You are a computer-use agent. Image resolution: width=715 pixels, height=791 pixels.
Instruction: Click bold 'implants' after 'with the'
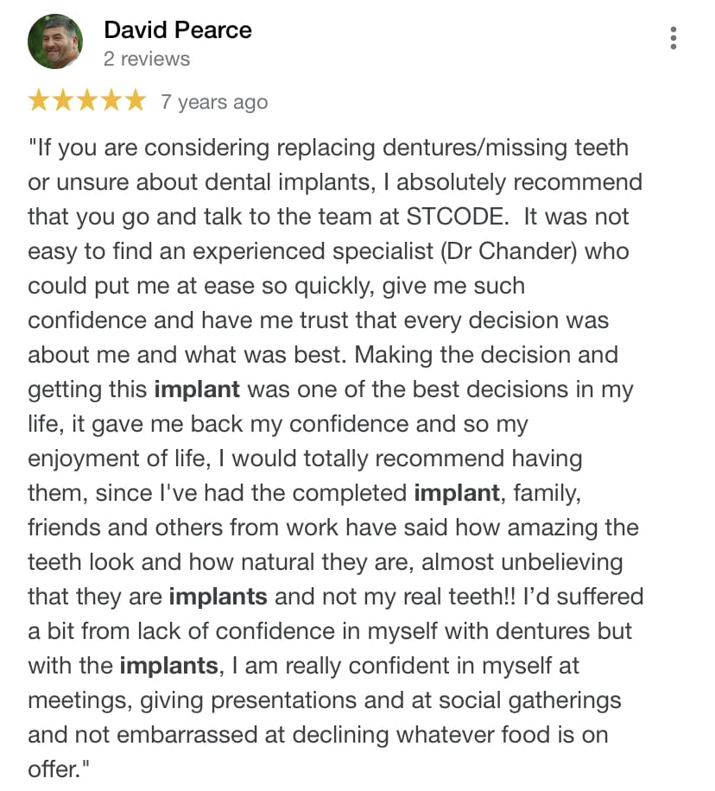coord(168,666)
